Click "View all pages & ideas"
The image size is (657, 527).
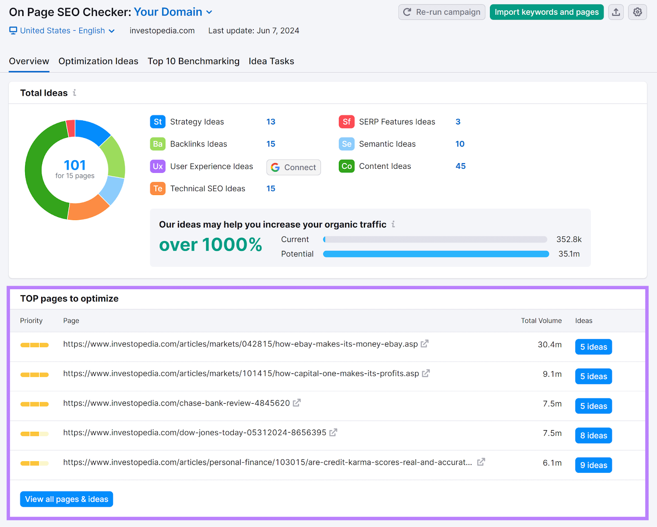pos(66,499)
